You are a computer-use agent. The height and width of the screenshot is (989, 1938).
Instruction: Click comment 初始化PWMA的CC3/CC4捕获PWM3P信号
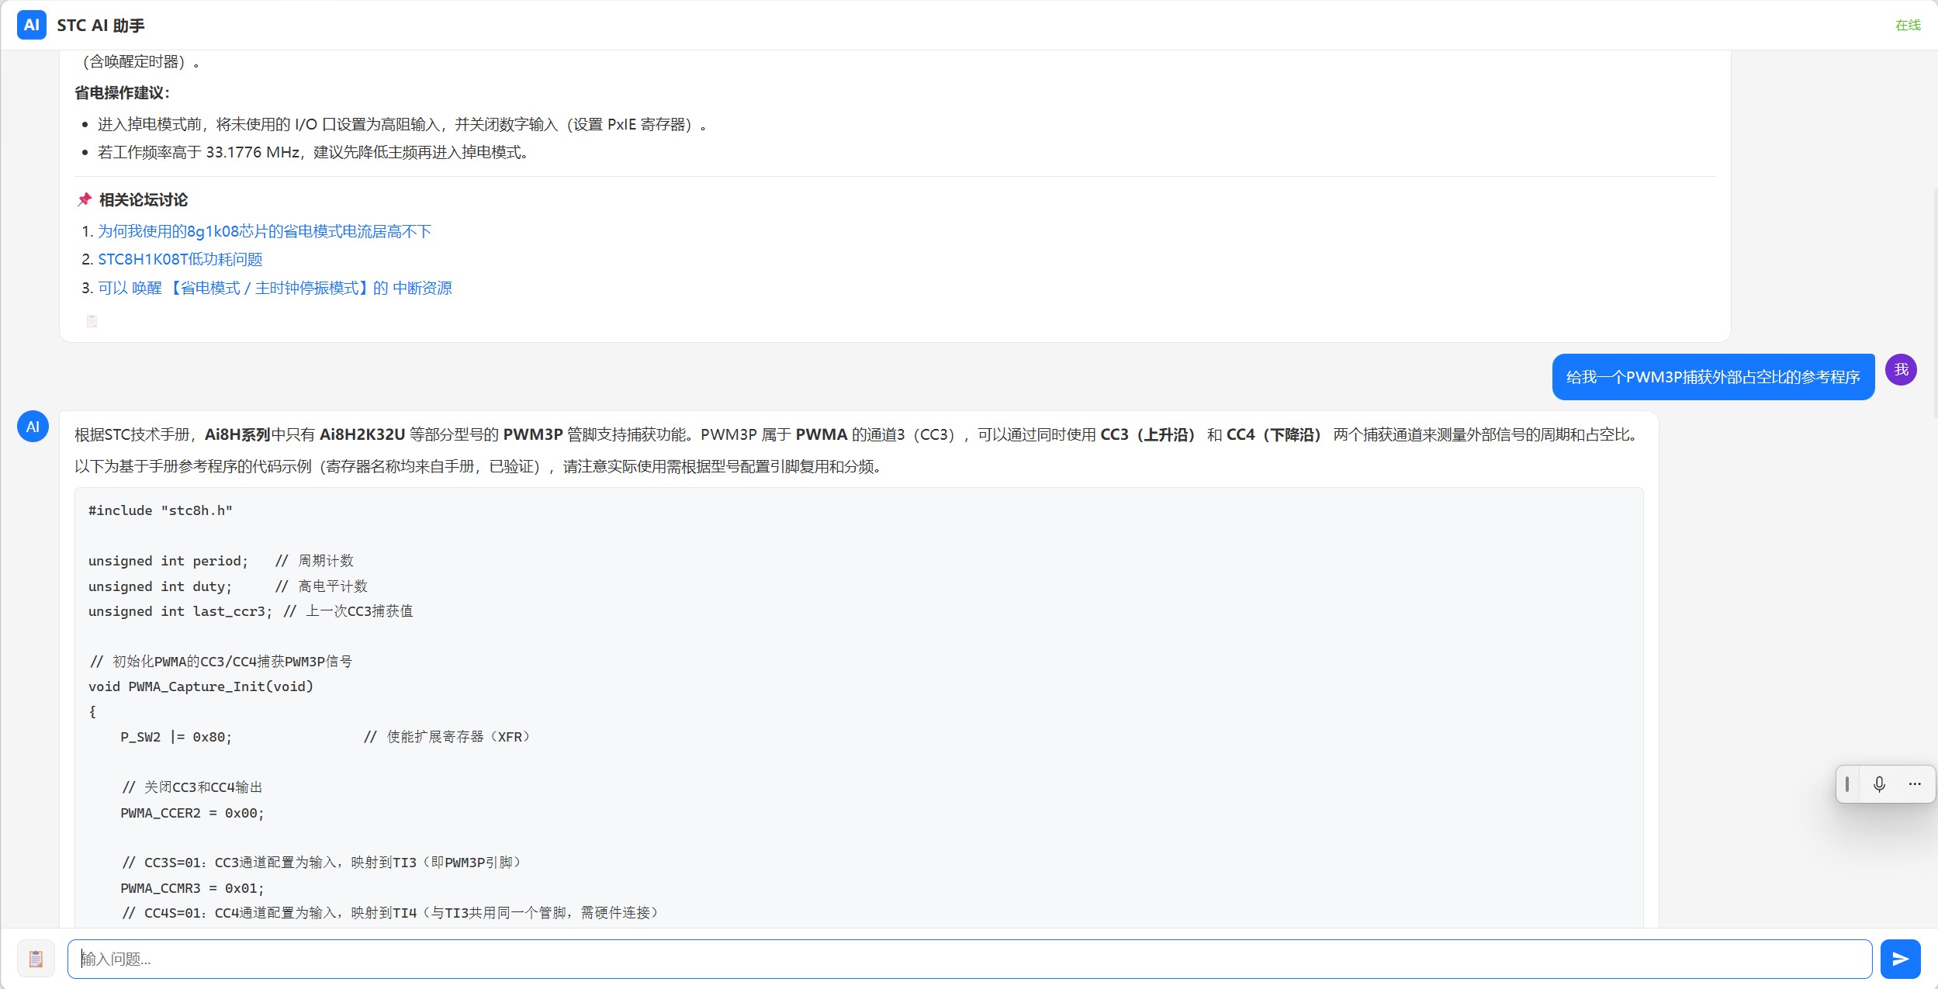pos(221,662)
